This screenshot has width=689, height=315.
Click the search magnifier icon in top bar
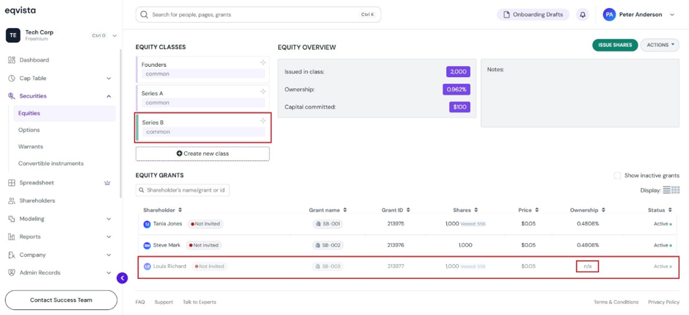144,15
